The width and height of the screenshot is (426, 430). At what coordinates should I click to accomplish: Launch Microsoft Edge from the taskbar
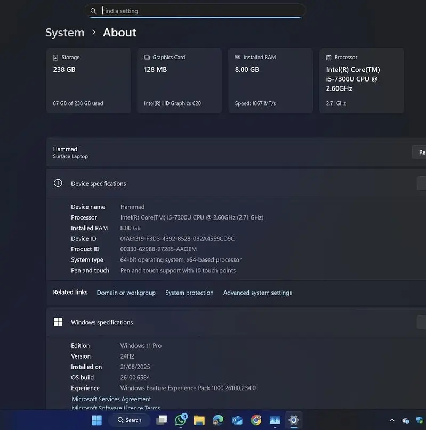point(218,420)
